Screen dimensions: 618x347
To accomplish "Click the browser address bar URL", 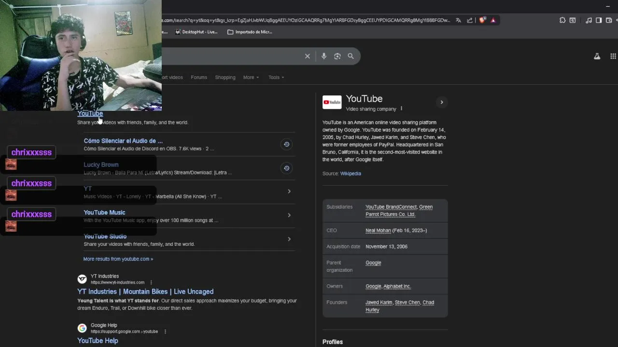I will 306,20.
